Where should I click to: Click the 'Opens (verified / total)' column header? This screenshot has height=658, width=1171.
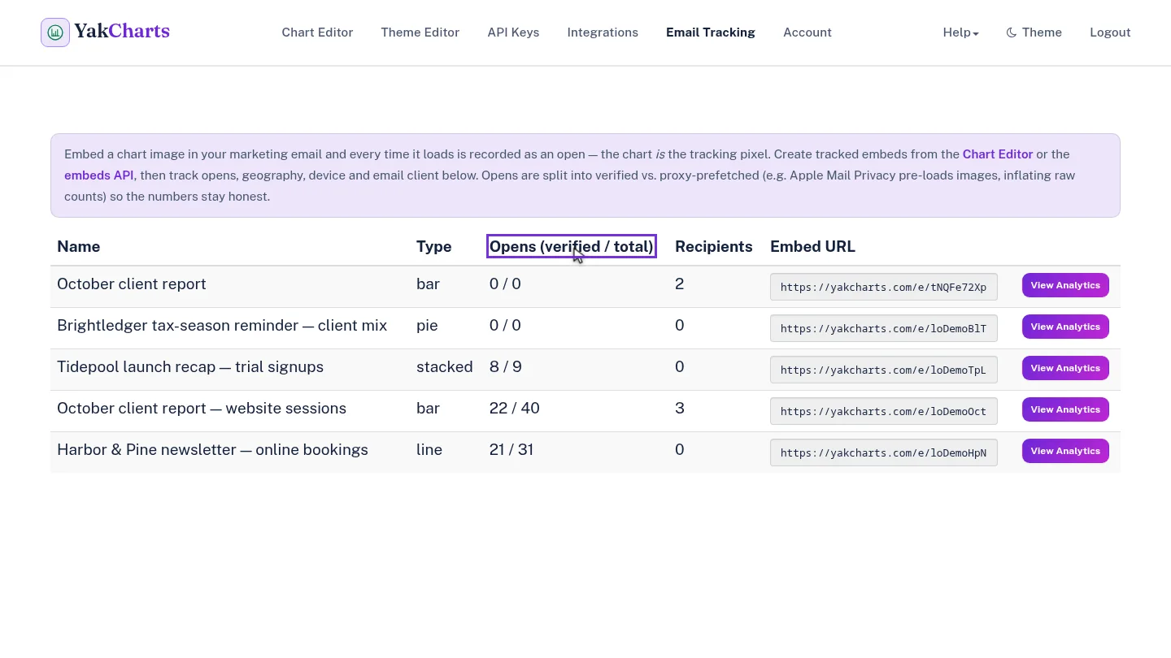[572, 247]
